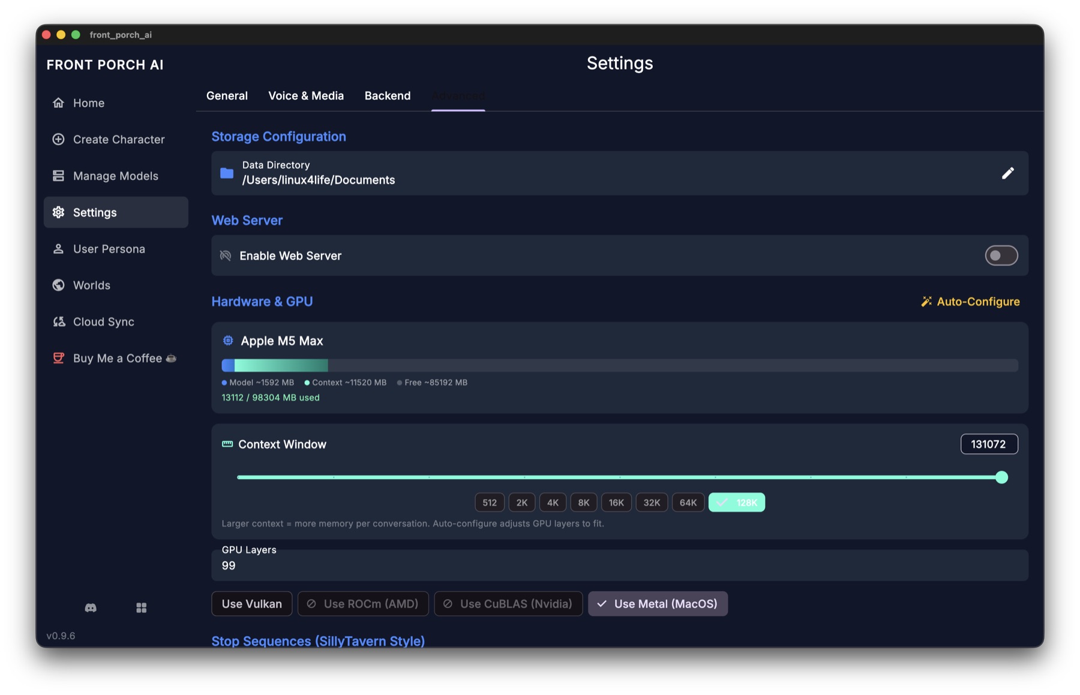This screenshot has width=1080, height=695.
Task: Click the GPU Layers field showing 99
Action: [x=620, y=565]
